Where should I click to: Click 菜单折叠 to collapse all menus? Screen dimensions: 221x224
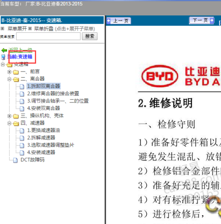click(x=44, y=29)
